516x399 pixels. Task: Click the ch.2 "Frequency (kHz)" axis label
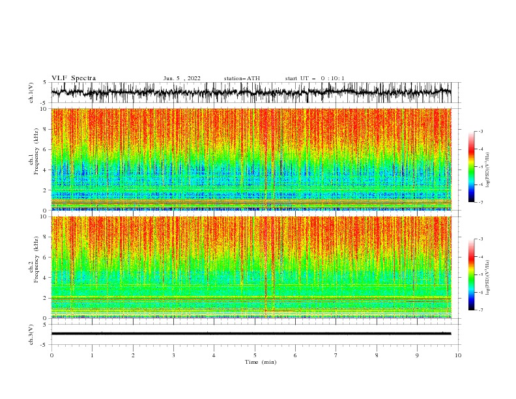click(x=36, y=259)
